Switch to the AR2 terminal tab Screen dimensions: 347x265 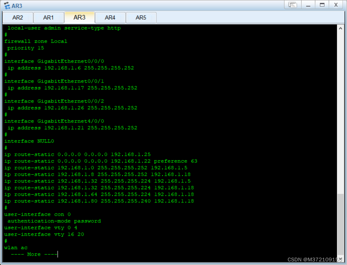17,17
